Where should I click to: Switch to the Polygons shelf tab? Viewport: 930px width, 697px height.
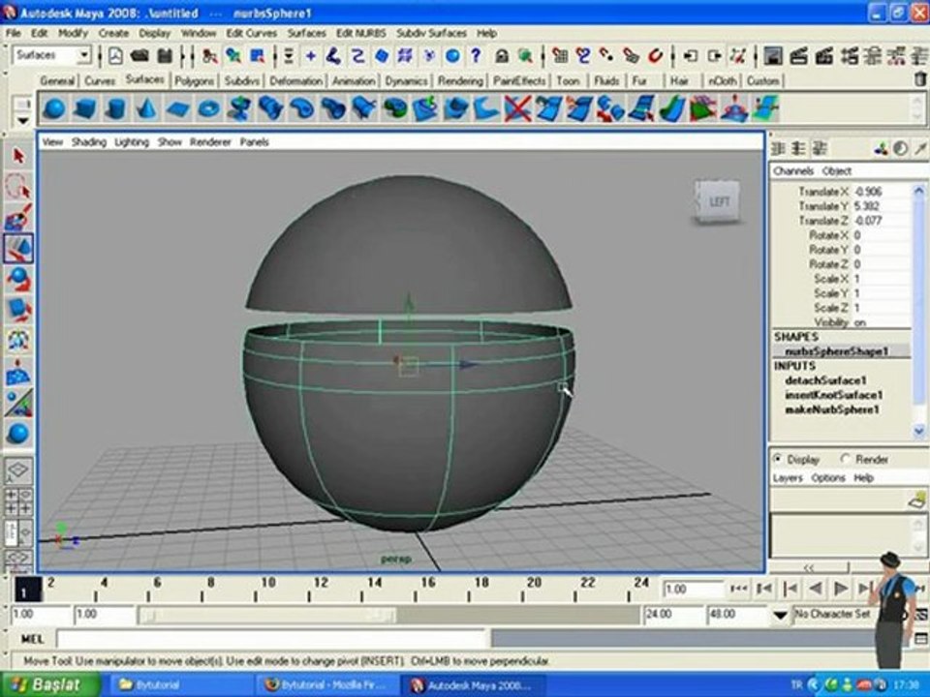194,80
